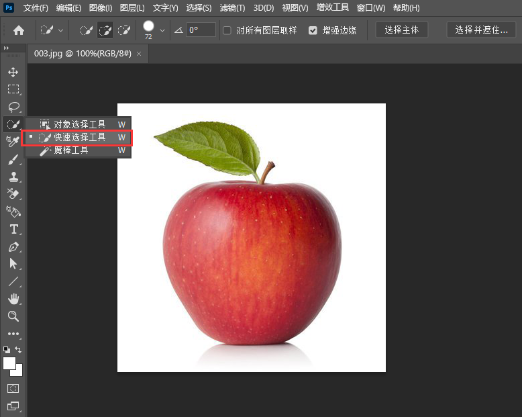Image resolution: width=522 pixels, height=417 pixels.
Task: Click the Home icon in options bar
Action: click(x=19, y=30)
